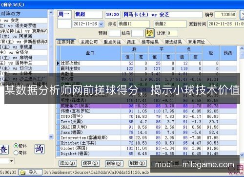244x177 pixels.
Task: Click the row pointer arrow beside 过百次数0
Action: pos(58,63)
